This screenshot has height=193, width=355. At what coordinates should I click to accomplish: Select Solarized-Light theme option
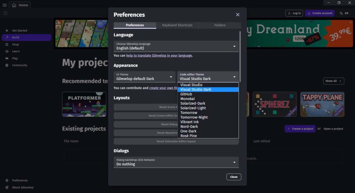pyautogui.click(x=208, y=108)
